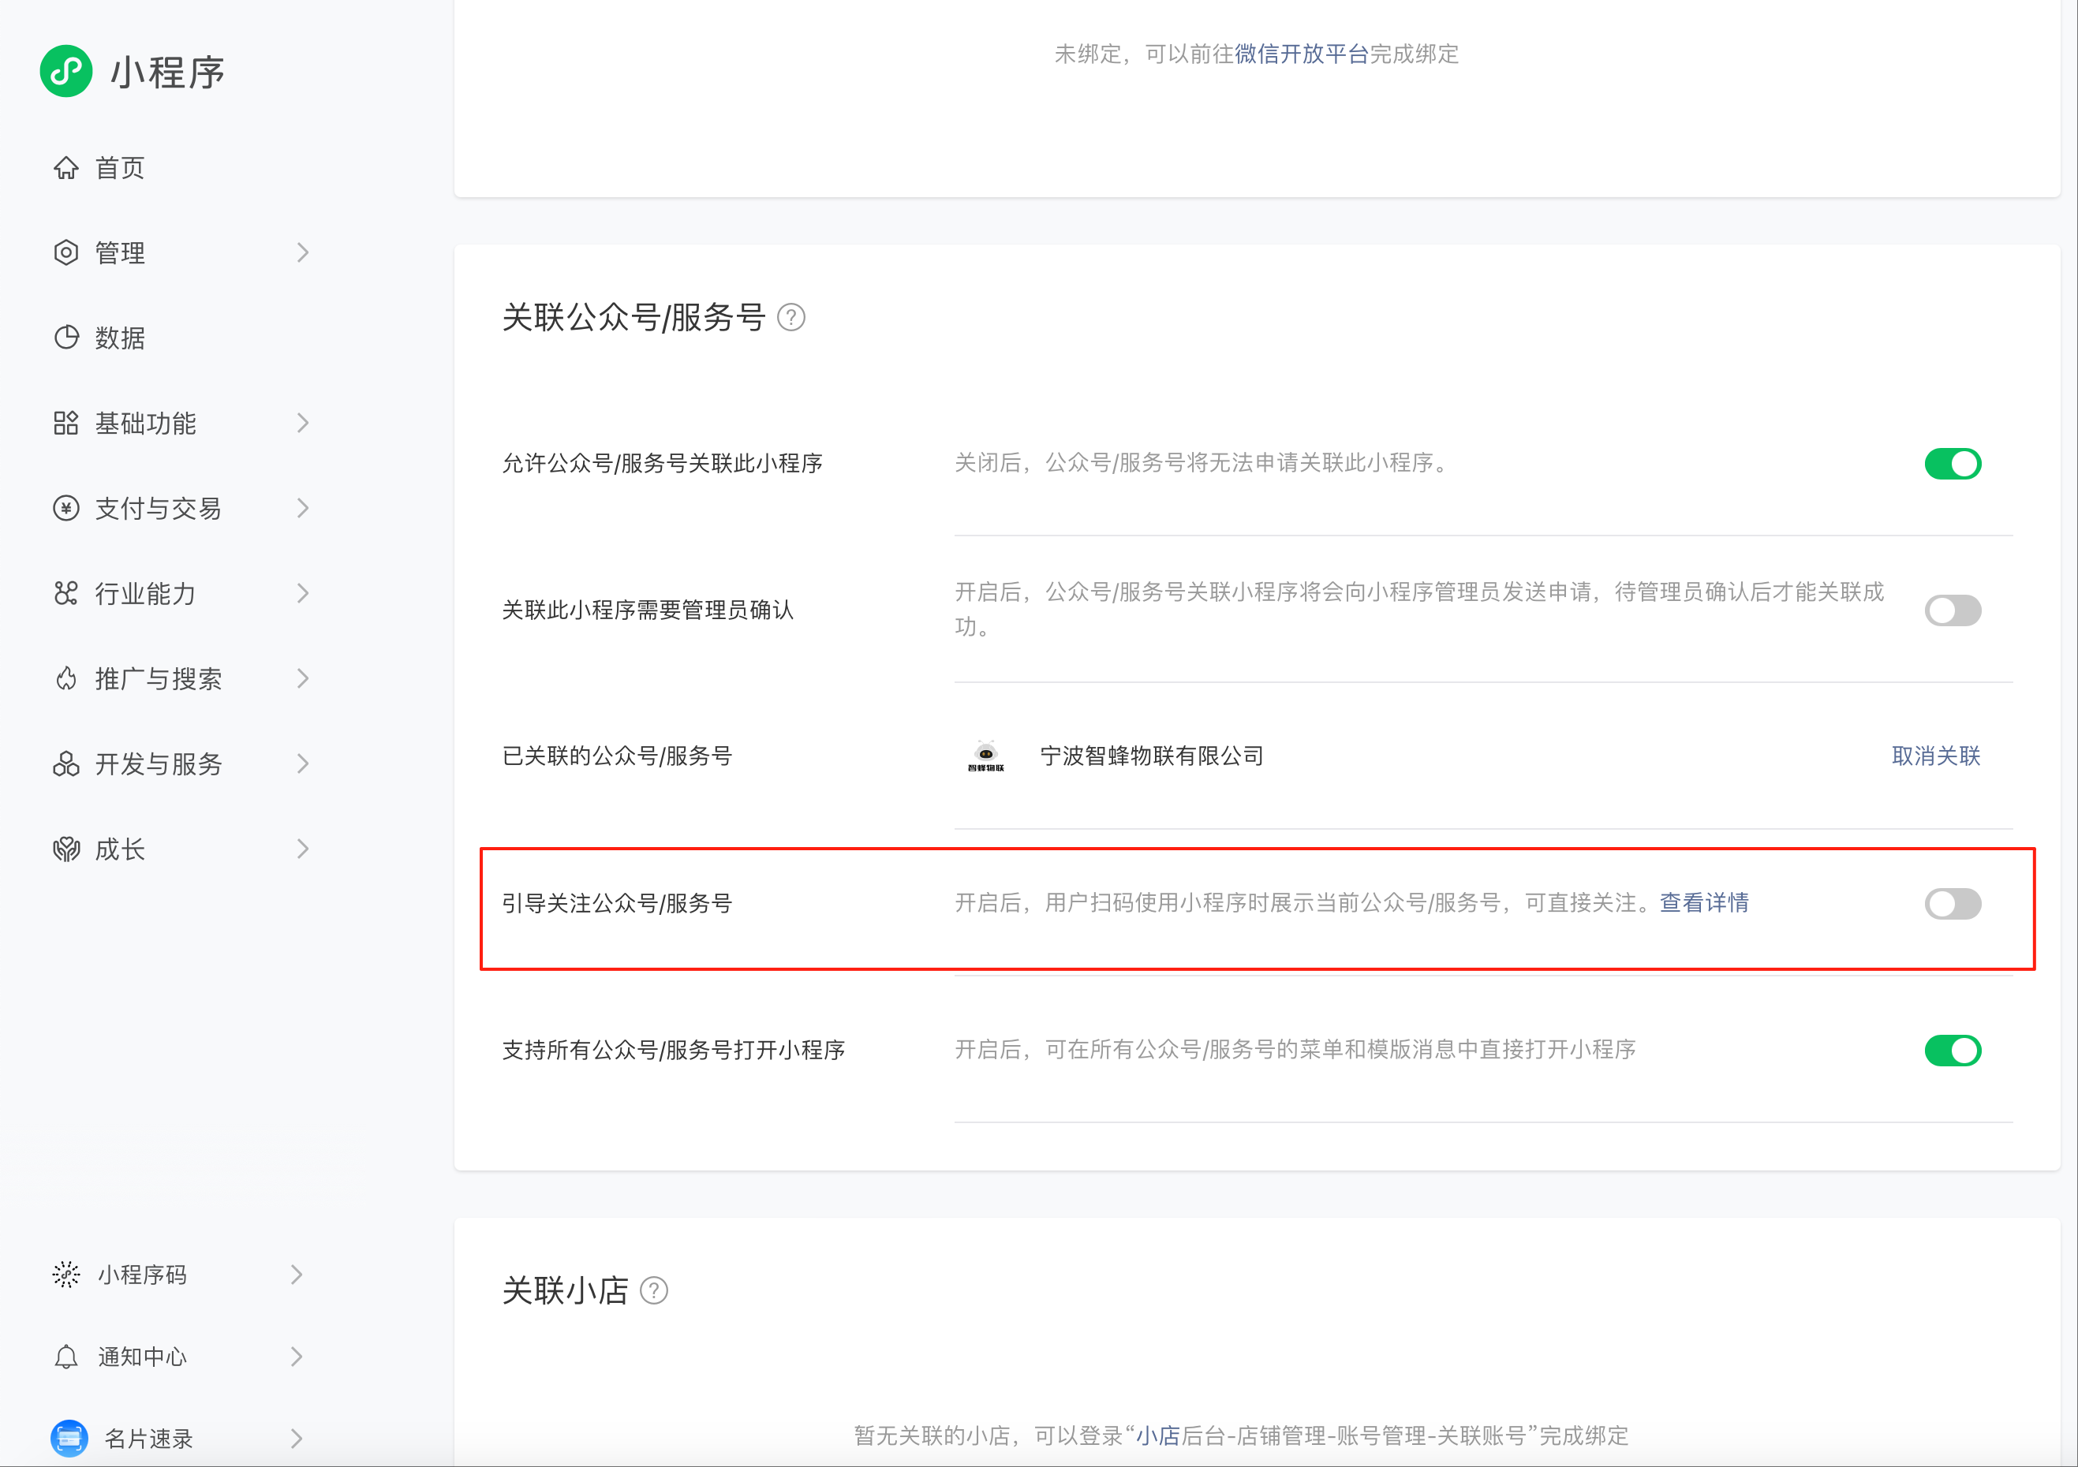Turn off 支持所有公众号/服务号打开小程序 switch
The height and width of the screenshot is (1467, 2078).
pos(1953,1050)
